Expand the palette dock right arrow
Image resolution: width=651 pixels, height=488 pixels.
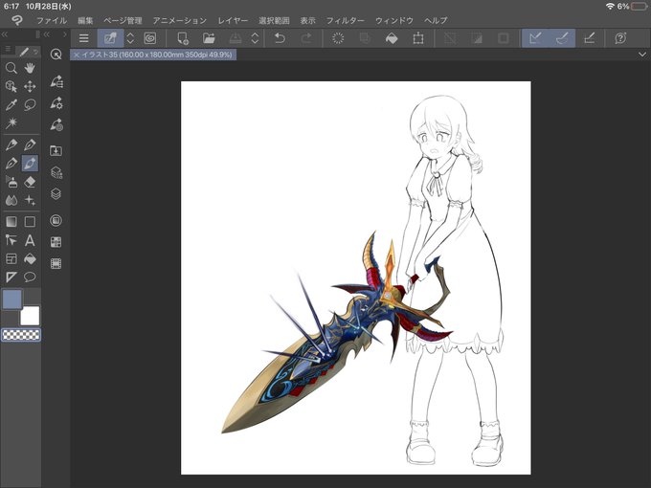(65, 34)
